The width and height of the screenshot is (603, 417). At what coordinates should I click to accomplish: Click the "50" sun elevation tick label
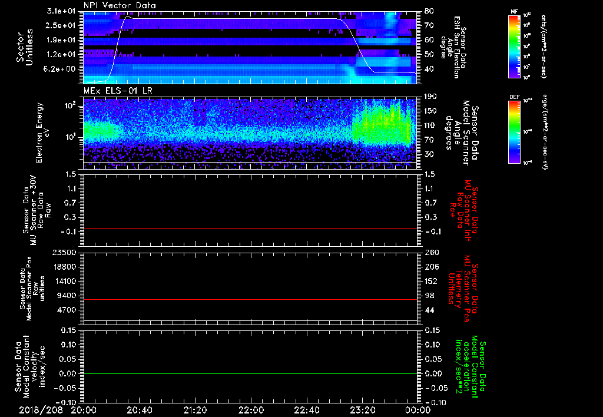tap(429, 55)
